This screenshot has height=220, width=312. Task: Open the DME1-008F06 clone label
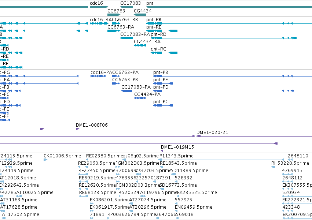(92, 125)
